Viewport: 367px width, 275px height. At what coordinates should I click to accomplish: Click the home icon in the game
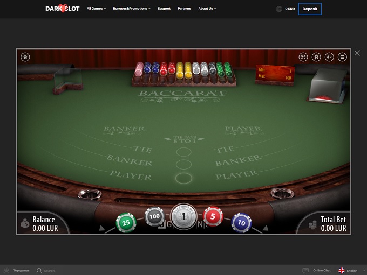pyautogui.click(x=25, y=57)
